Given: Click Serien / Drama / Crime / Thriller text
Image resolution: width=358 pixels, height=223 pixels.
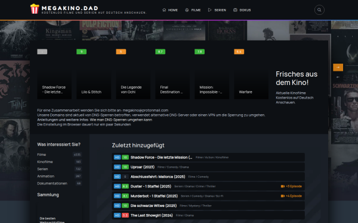Looking at the screenshot, I should point(195,186).
